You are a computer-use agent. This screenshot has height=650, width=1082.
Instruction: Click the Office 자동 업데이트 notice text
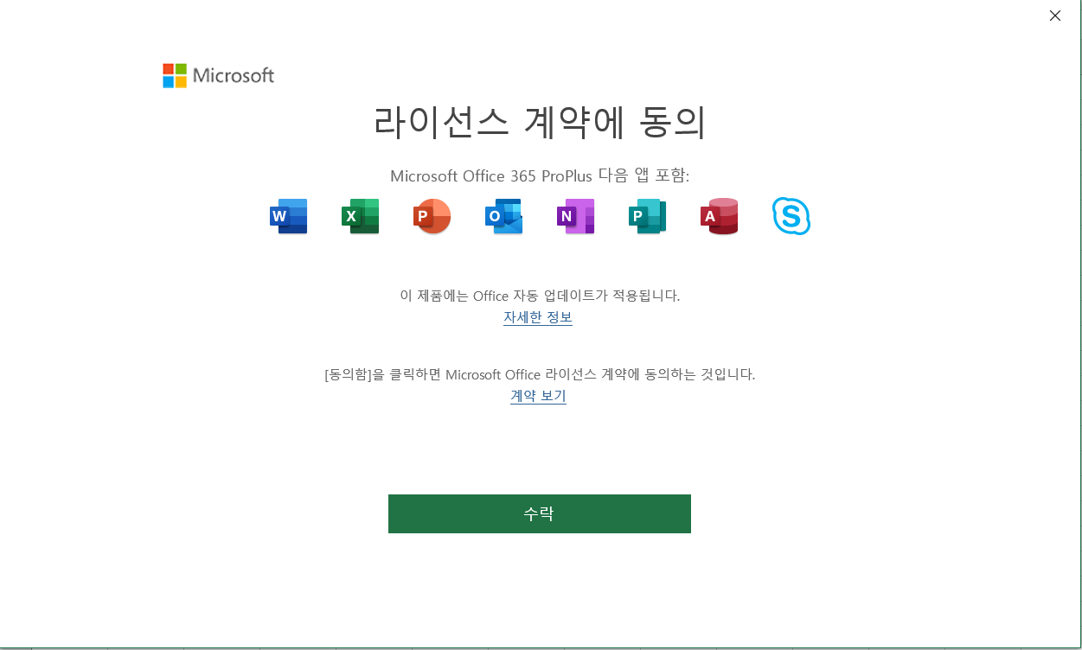[540, 296]
